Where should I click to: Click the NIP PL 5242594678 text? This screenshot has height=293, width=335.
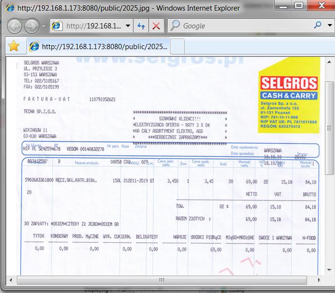(x=42, y=148)
